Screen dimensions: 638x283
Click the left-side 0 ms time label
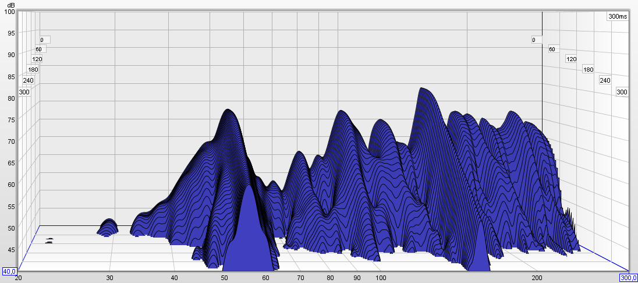[x=45, y=40]
